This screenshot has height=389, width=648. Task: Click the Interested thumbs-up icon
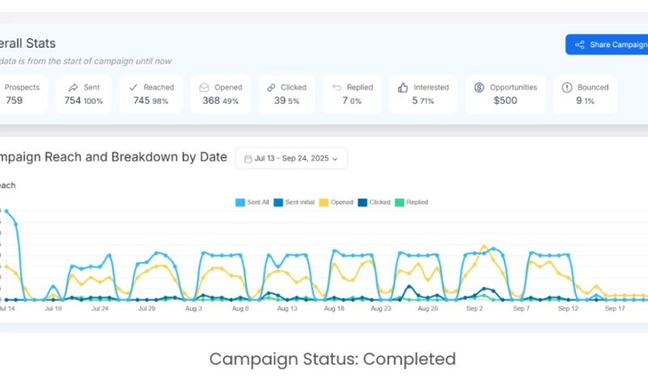[403, 88]
